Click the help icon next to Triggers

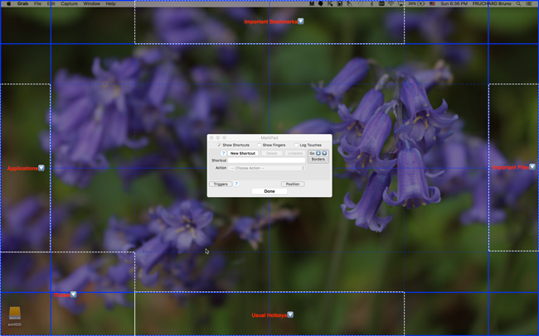236,184
